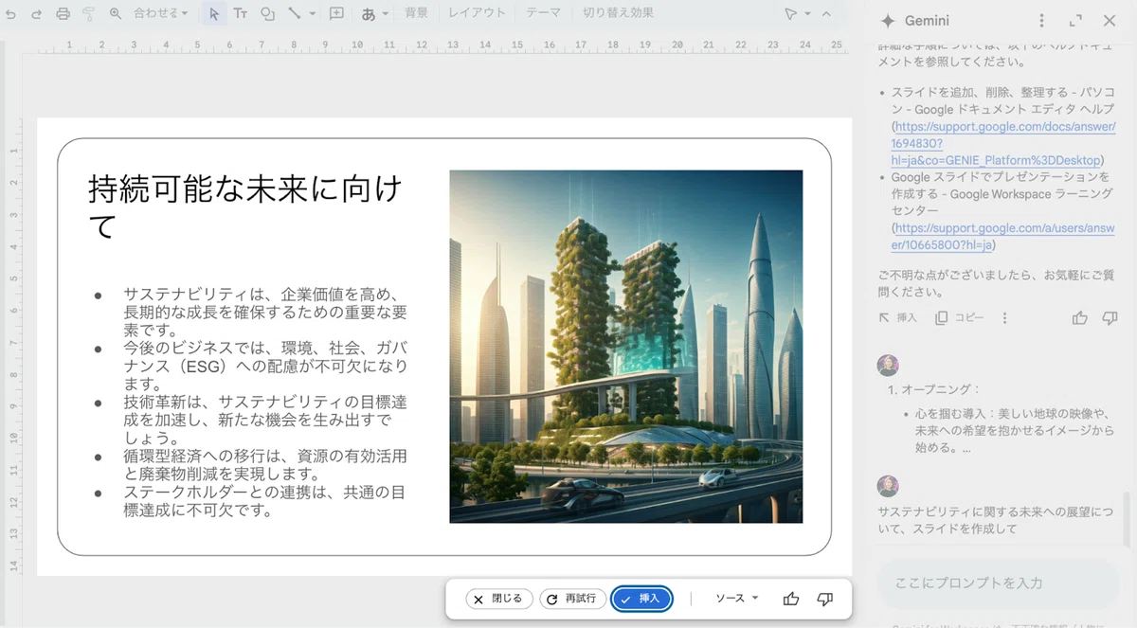Click the 1. オープニング： message text
The height and width of the screenshot is (628, 1137).
click(934, 389)
